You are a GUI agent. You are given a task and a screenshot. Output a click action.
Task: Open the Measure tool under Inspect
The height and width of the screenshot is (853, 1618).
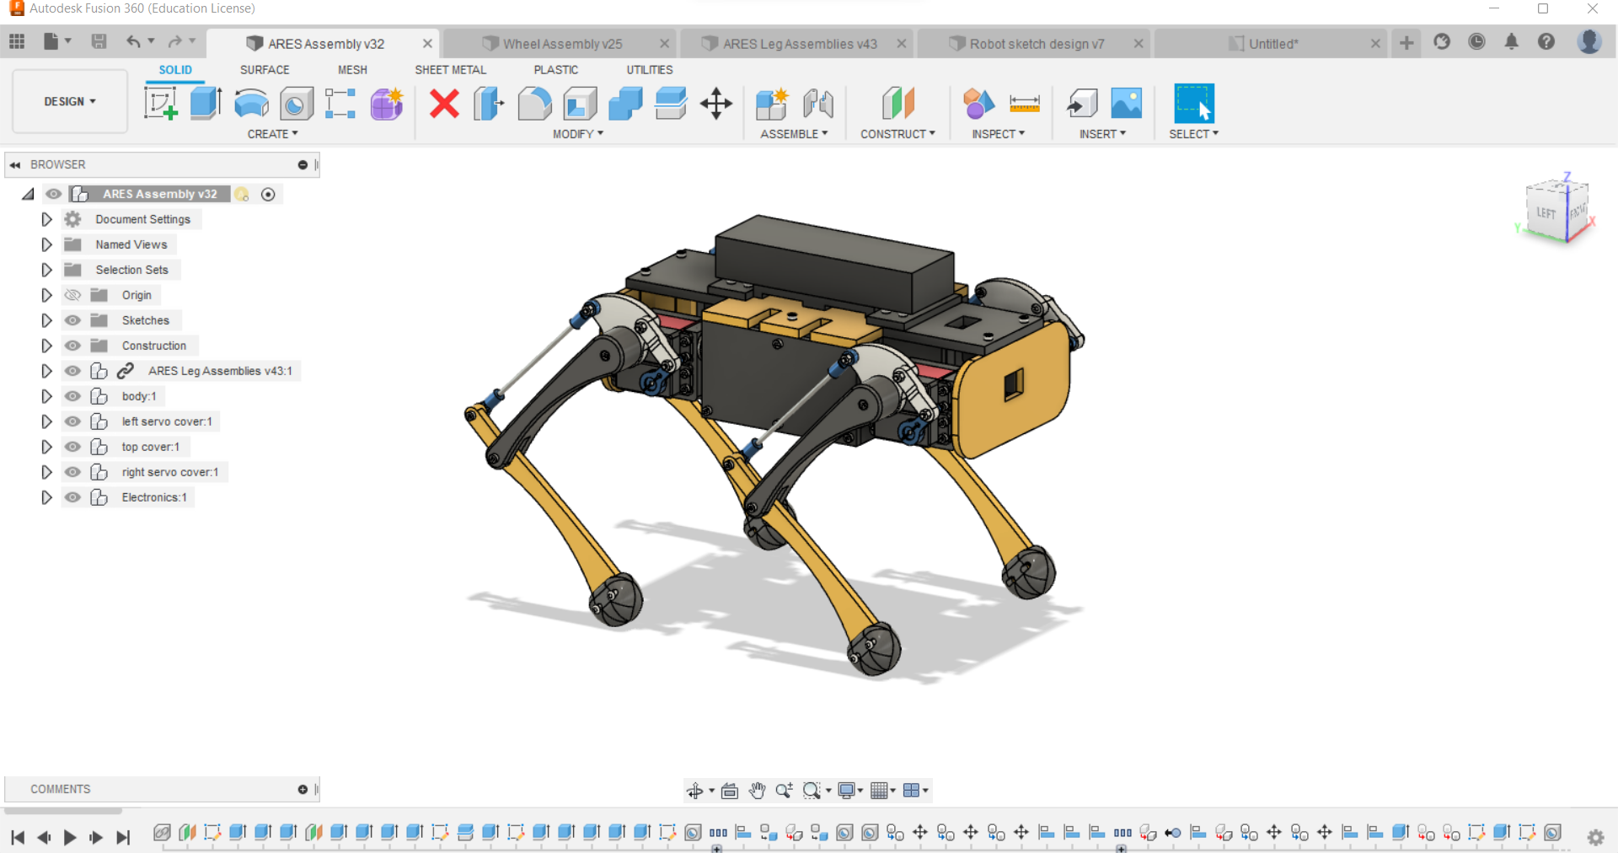(1025, 104)
